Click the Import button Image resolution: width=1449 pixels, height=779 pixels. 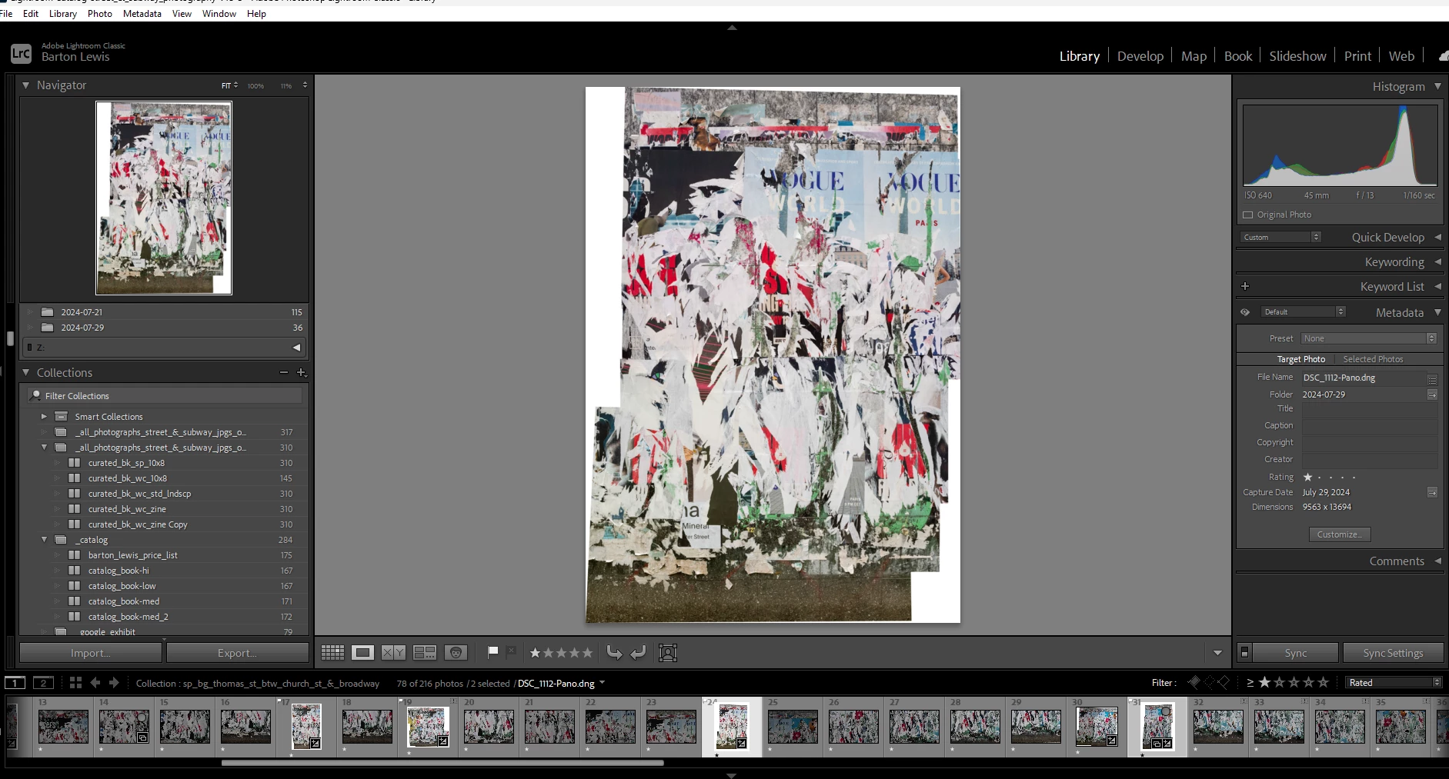pyautogui.click(x=91, y=653)
